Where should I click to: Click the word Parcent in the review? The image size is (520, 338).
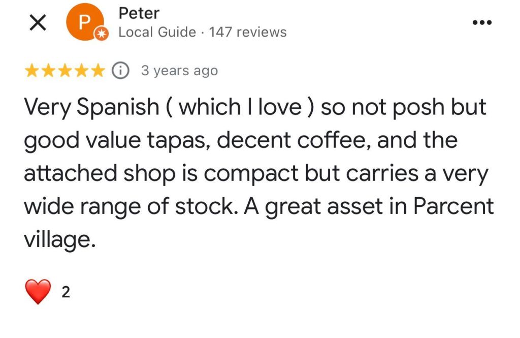point(453,206)
